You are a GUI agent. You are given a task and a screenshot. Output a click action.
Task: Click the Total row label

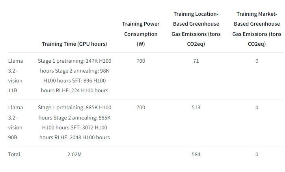click(14, 154)
